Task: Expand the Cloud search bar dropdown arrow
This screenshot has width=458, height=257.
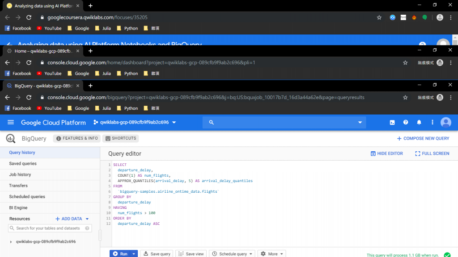Action: (360, 123)
